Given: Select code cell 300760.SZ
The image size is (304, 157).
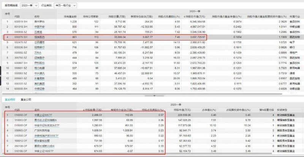Looking at the screenshot, I should (x=20, y=58).
